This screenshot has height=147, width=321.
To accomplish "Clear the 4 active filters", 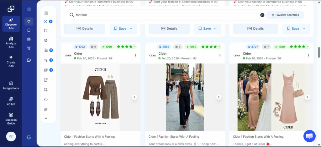I will [46, 22].
